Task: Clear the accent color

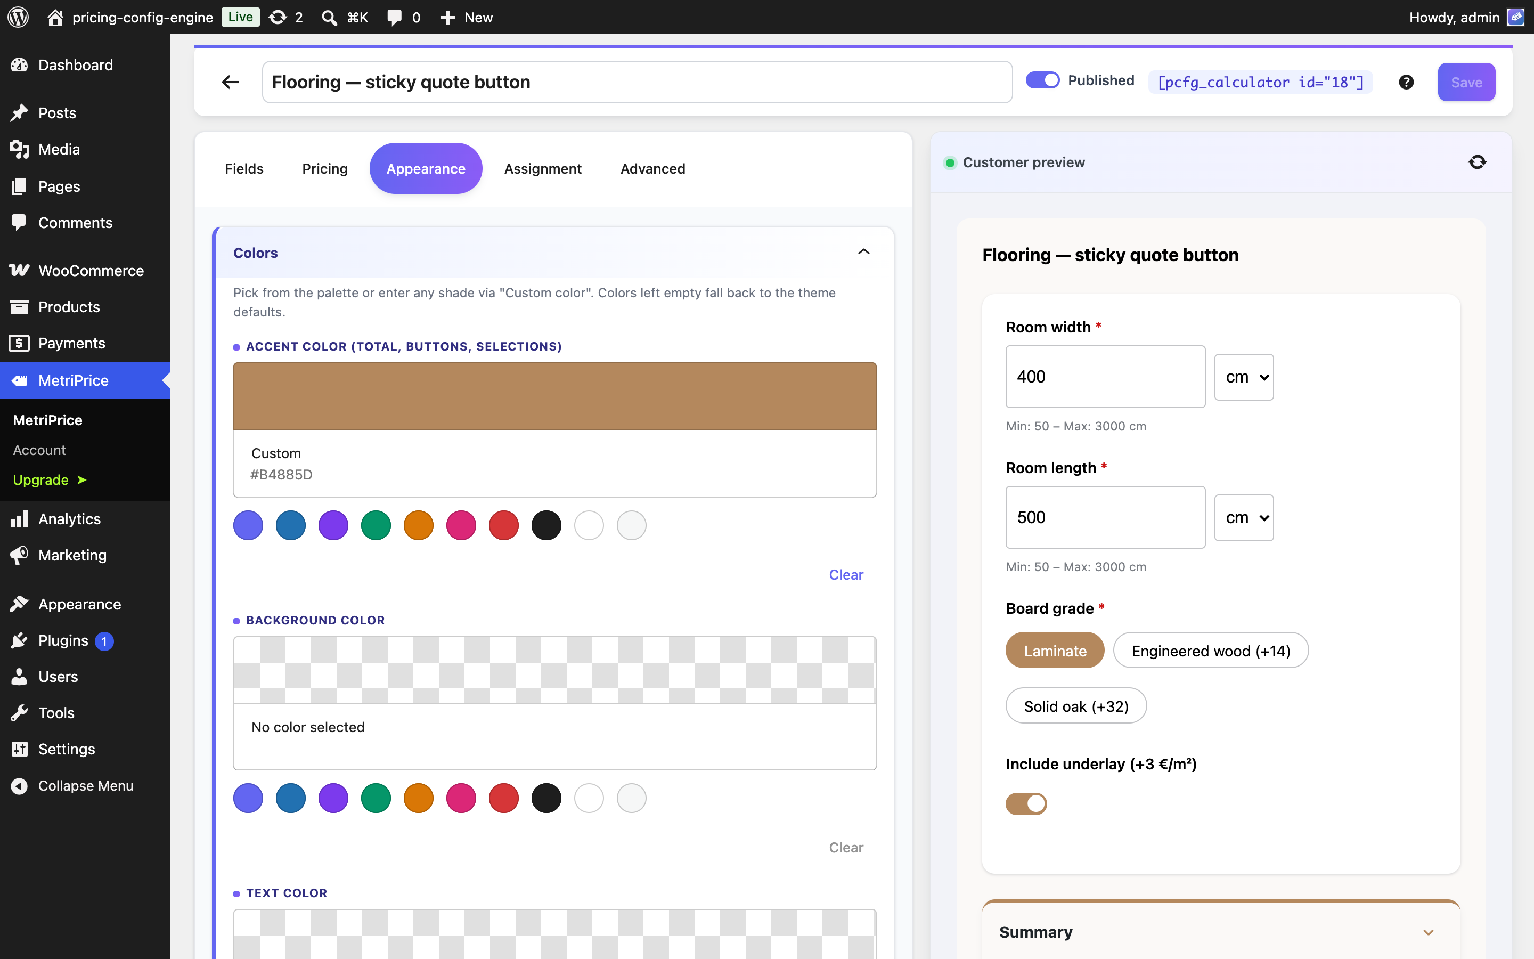Action: [x=846, y=575]
